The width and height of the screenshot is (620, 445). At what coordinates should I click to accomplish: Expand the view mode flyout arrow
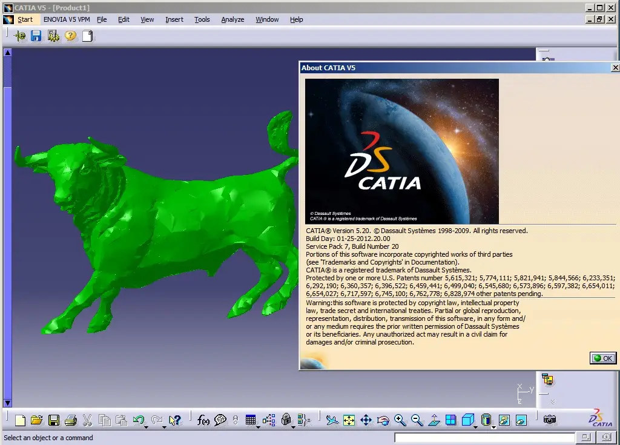(x=493, y=427)
